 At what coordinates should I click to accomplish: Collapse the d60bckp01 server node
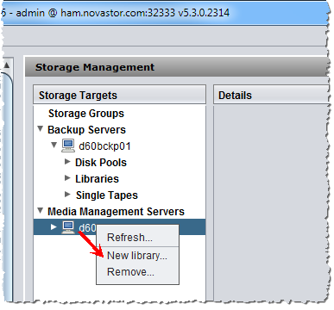(54, 145)
